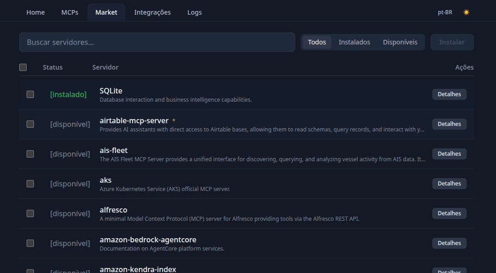
Task: Select the airtable-mcp-server title
Action: tap(134, 120)
